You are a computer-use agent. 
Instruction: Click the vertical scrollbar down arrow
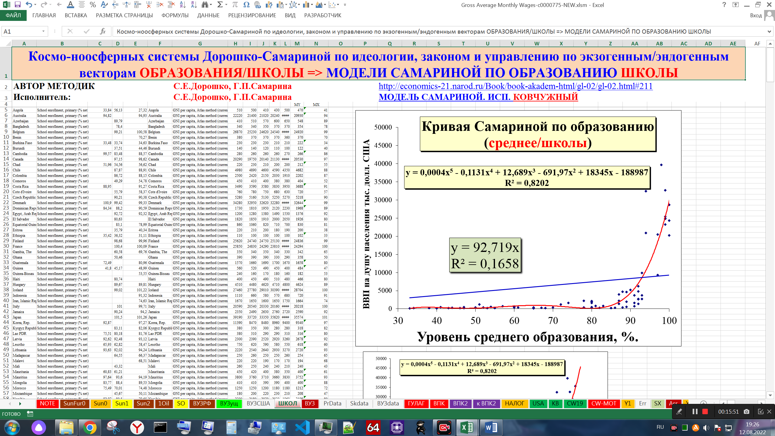(x=770, y=395)
